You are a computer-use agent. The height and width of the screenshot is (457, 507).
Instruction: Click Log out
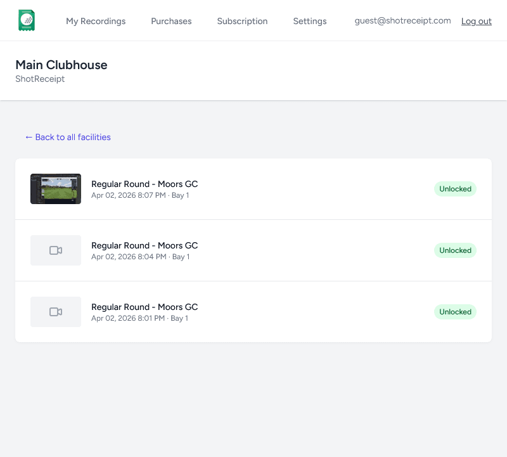click(476, 21)
